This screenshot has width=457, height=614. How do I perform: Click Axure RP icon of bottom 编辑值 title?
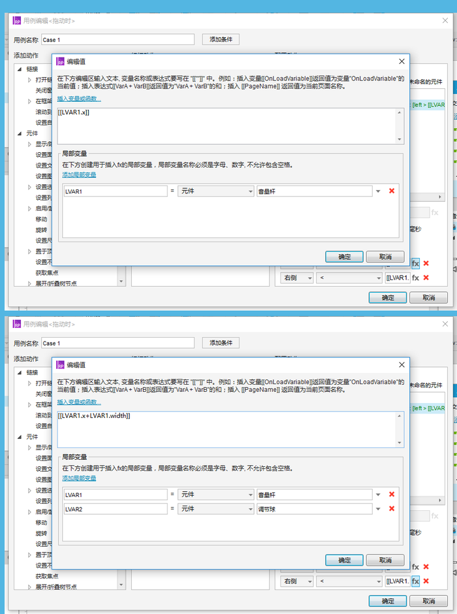(x=60, y=365)
